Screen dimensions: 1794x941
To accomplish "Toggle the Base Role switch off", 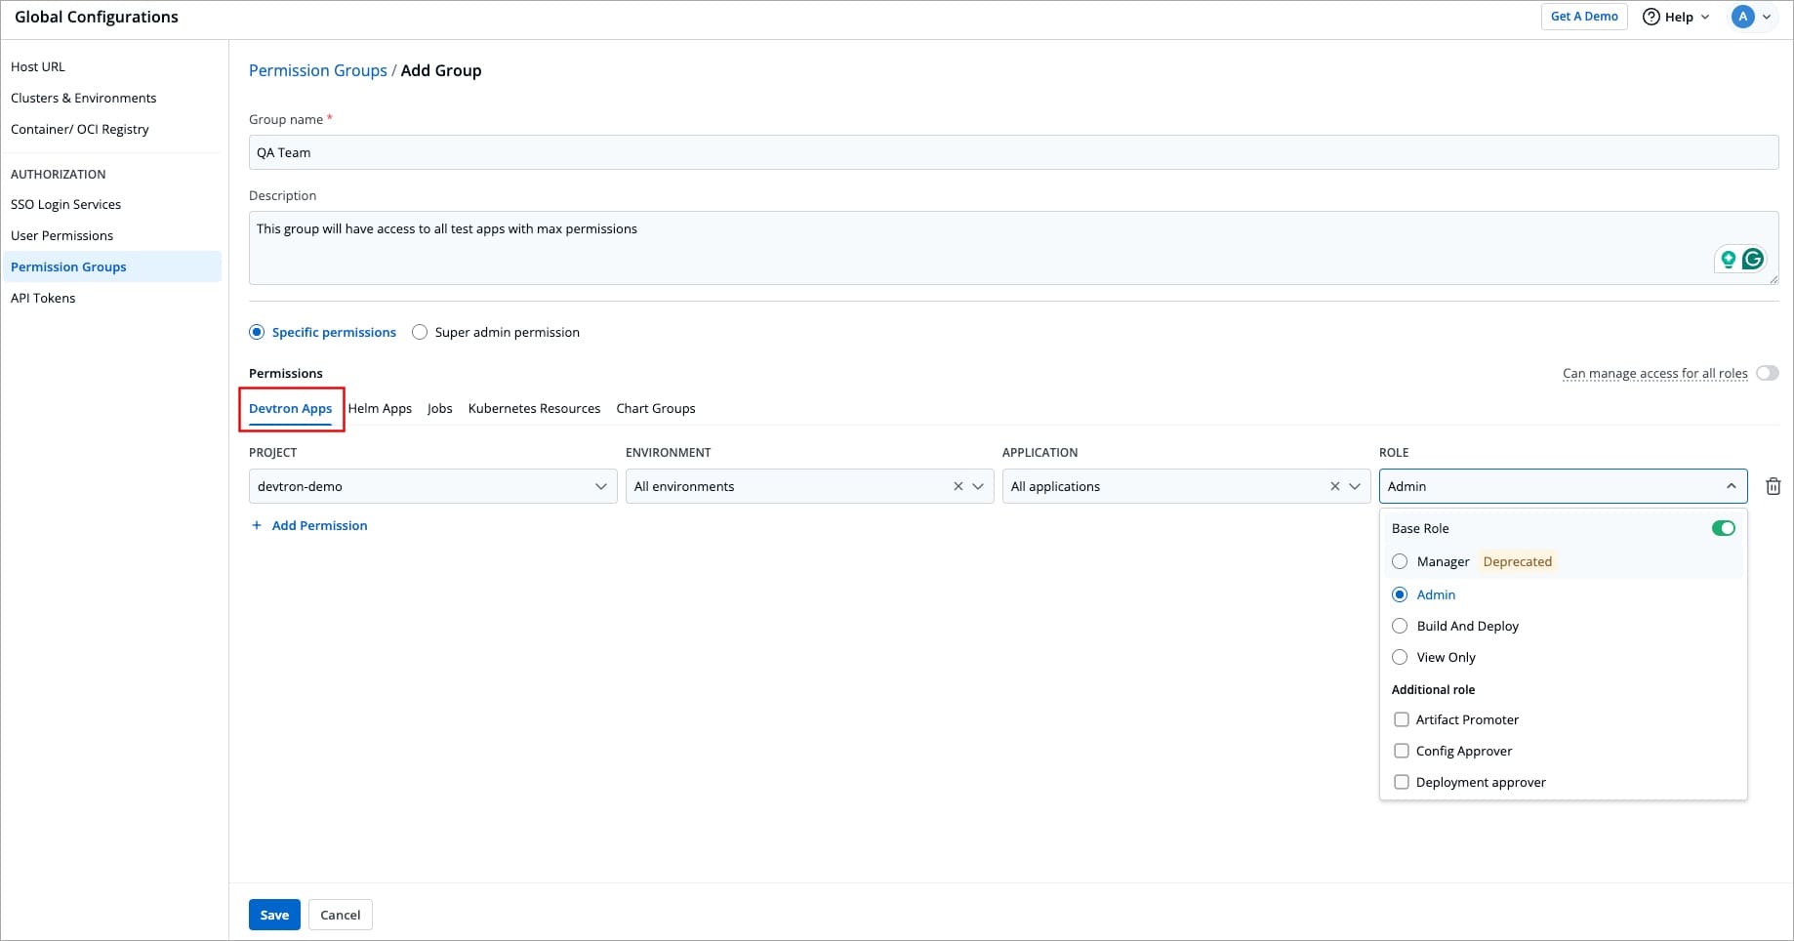I will click(1723, 528).
